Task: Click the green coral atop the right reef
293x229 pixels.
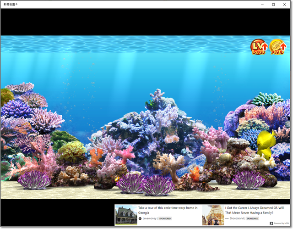Action: 267,99
